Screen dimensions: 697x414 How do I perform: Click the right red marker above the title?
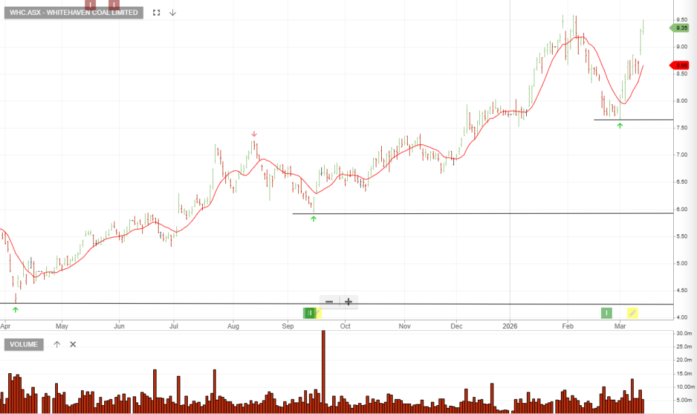(112, 4)
